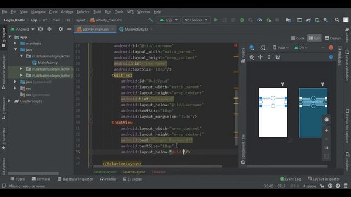Open the AVD Manager device icon
Screen dimensions: 351x197
point(317,20)
